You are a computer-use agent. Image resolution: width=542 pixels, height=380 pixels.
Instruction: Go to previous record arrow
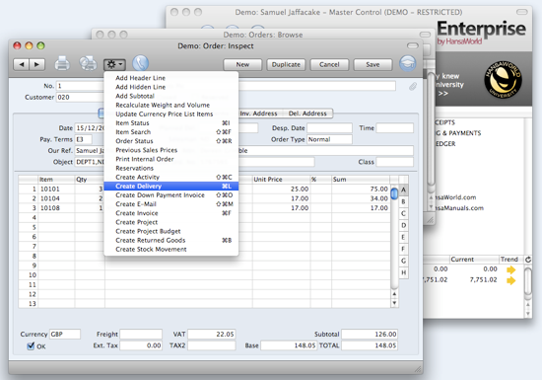click(21, 64)
